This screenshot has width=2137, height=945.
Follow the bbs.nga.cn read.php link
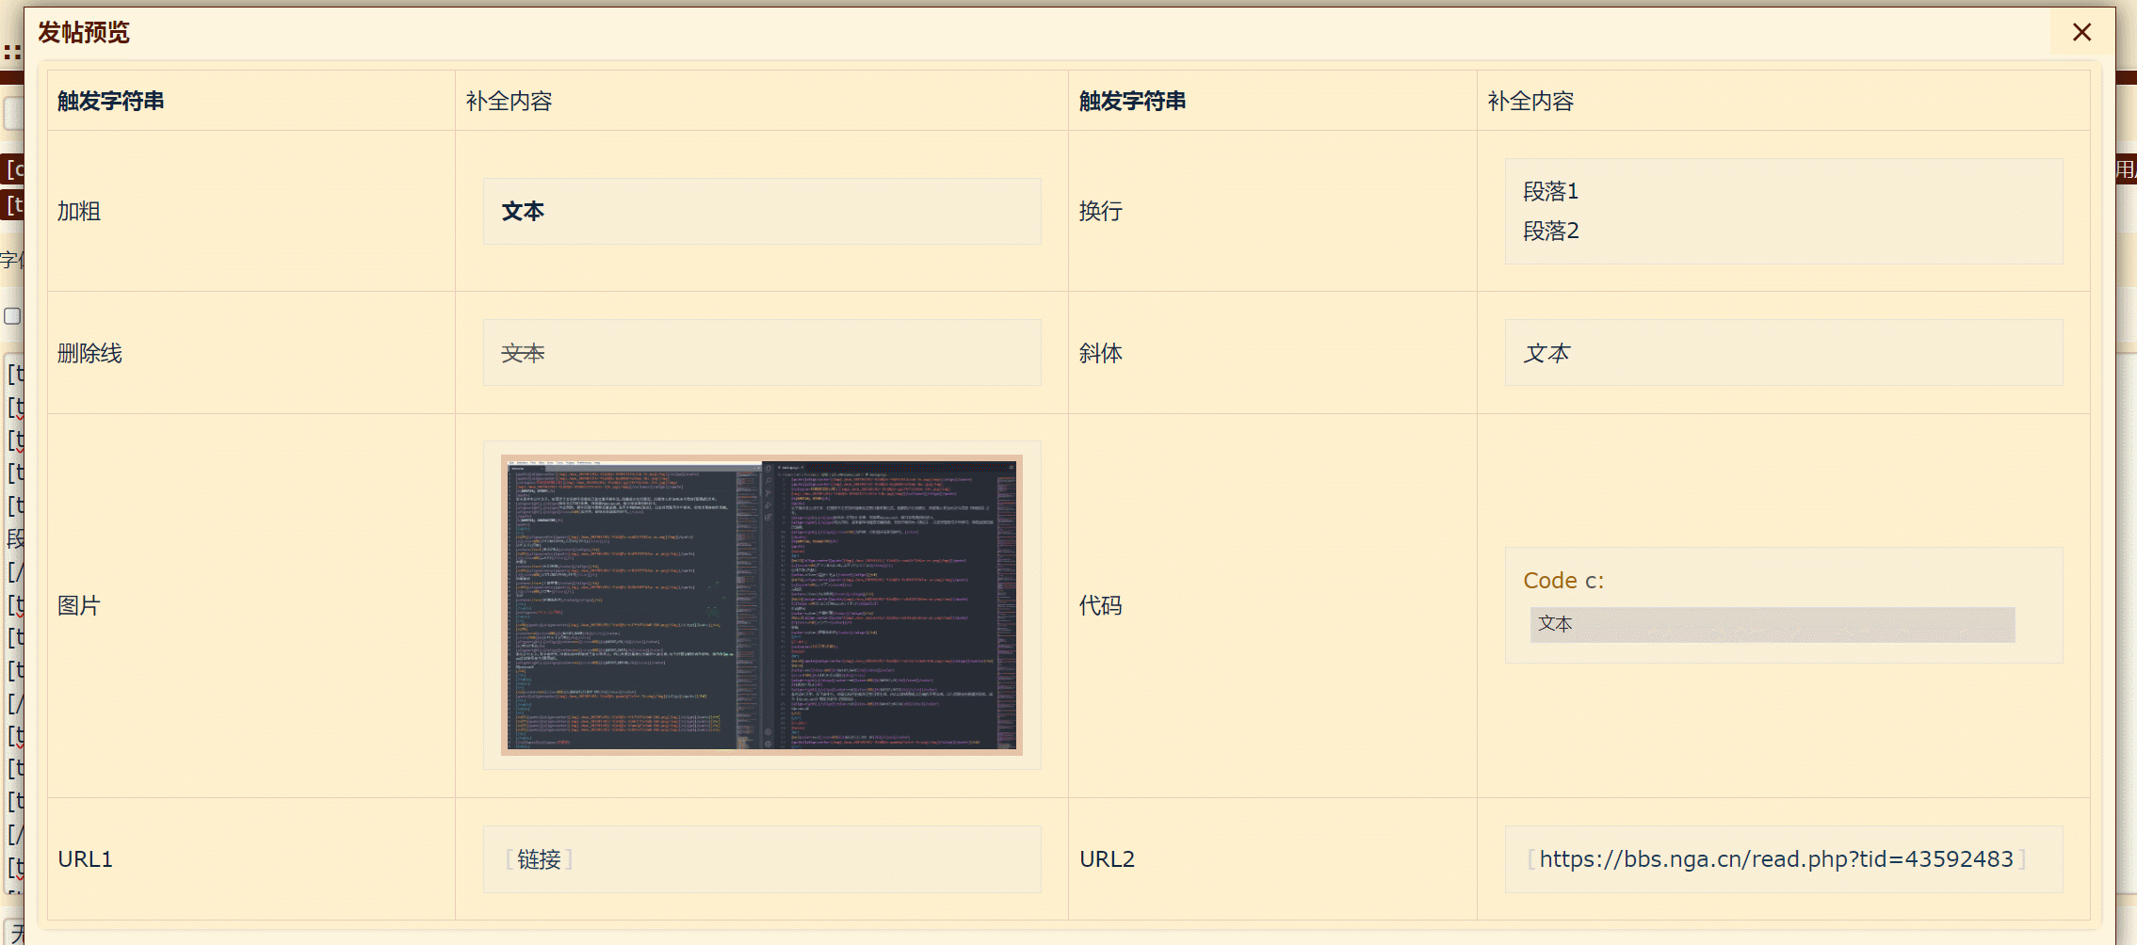[1776, 859]
